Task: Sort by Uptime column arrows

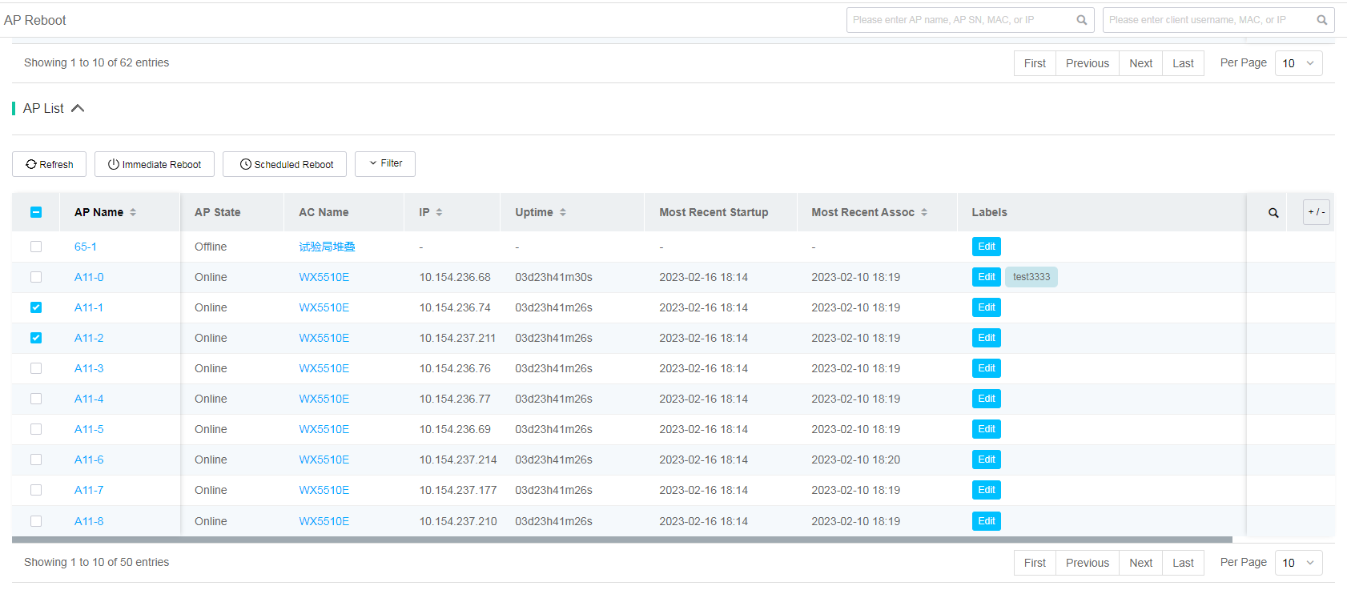Action: click(563, 212)
